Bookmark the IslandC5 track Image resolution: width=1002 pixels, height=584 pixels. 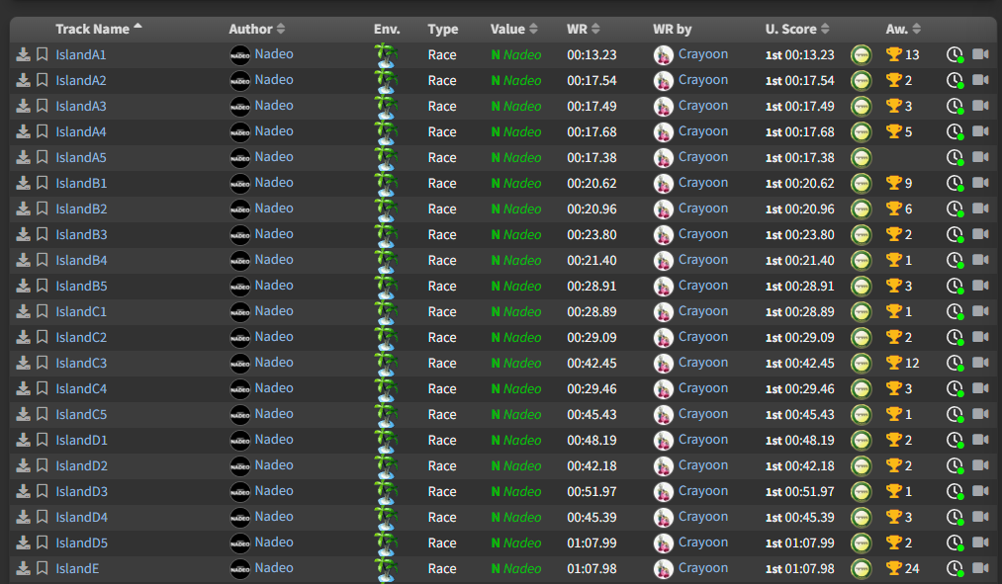point(43,414)
